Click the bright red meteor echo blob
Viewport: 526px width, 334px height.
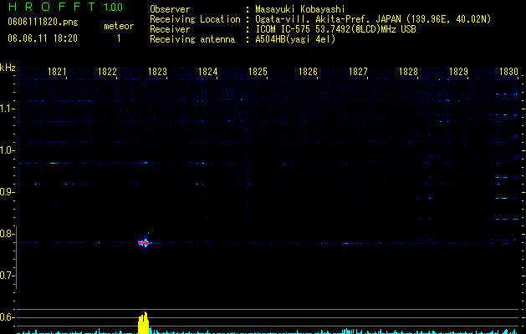pos(144,242)
